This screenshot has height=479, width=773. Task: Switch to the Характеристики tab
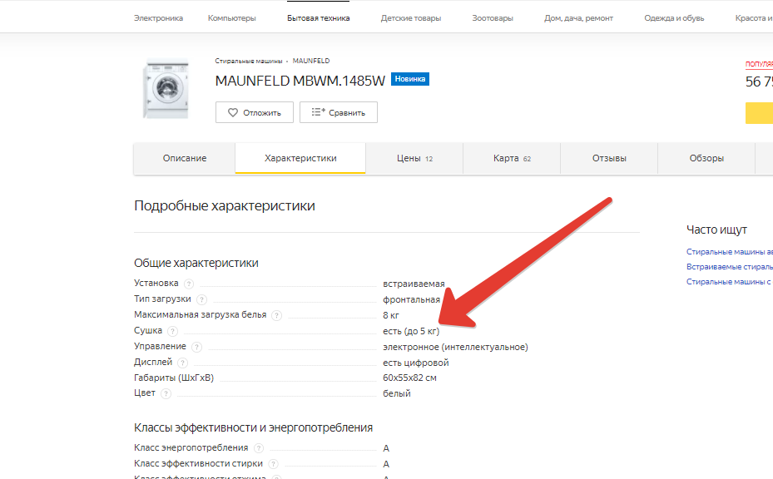pos(300,158)
